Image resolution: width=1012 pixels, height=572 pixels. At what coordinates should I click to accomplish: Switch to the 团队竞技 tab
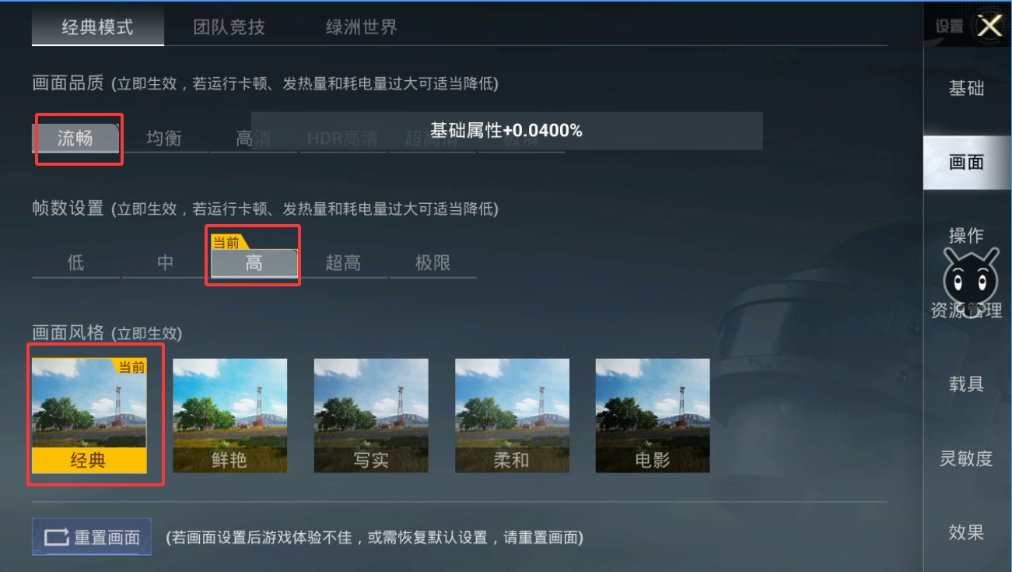click(x=229, y=27)
